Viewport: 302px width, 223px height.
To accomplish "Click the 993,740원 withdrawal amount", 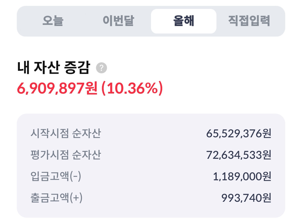I will click(x=246, y=198).
